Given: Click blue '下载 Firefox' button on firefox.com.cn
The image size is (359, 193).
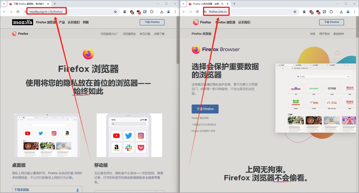Looking at the screenshot, I should [205, 109].
